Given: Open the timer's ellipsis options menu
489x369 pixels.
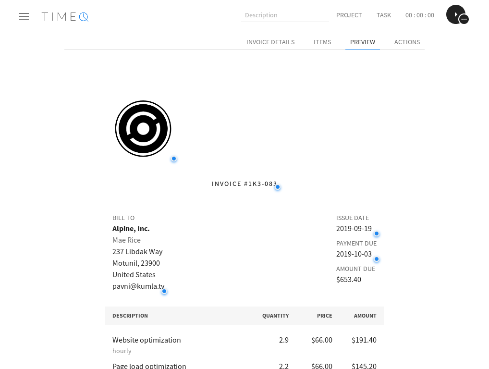Looking at the screenshot, I should click(x=464, y=20).
